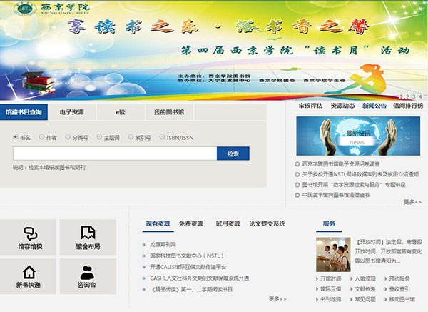The width and height of the screenshot is (428, 312).
Task: Open the 咨询台 people icon
Action: tap(87, 273)
